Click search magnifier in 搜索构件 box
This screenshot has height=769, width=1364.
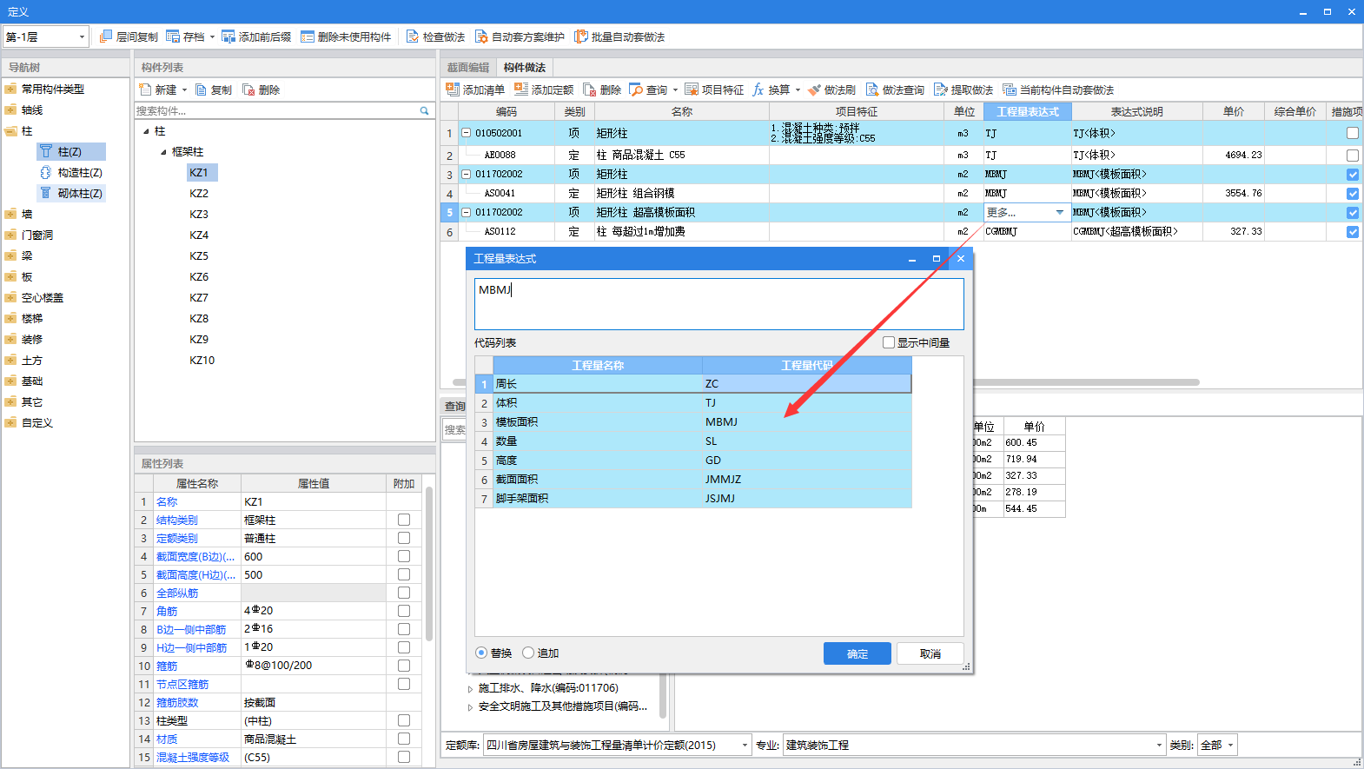pos(425,110)
